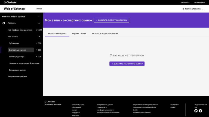The height and width of the screenshot is (117, 209).
Task: Collapse the Мои записи section chevron
Action: pos(39,37)
